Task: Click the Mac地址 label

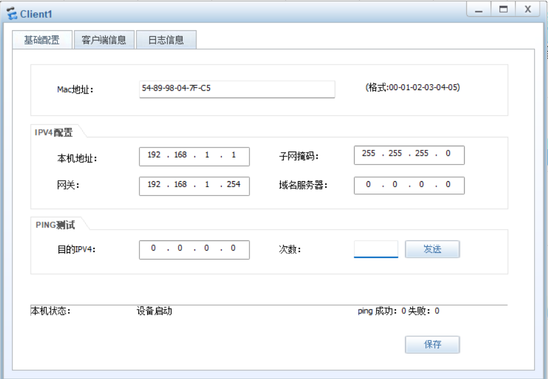Action: [75, 89]
